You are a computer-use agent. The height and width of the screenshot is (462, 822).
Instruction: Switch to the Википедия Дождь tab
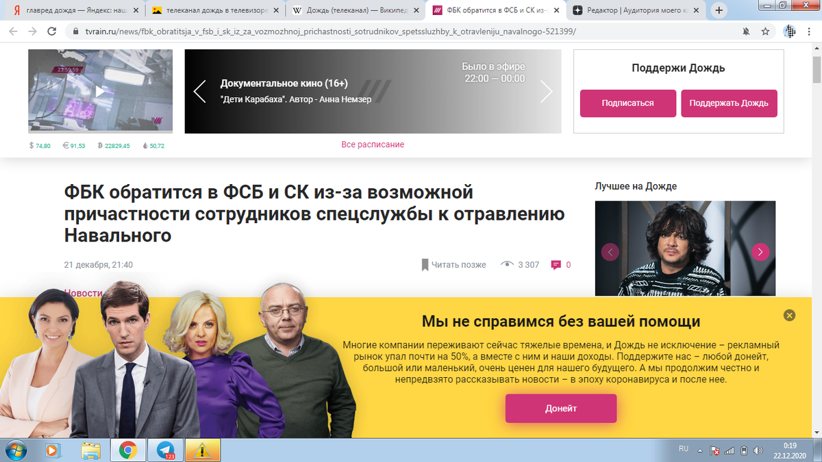coord(355,10)
